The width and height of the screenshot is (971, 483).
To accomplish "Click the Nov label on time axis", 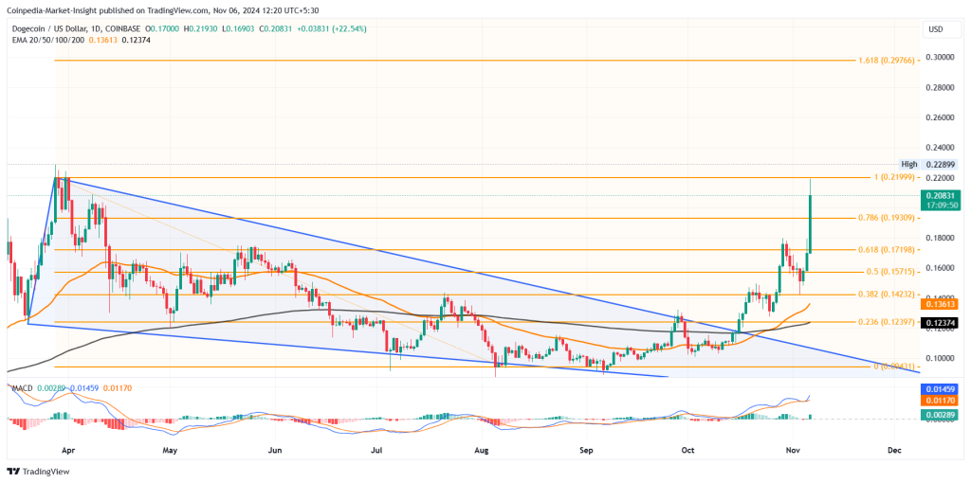I will [x=792, y=450].
